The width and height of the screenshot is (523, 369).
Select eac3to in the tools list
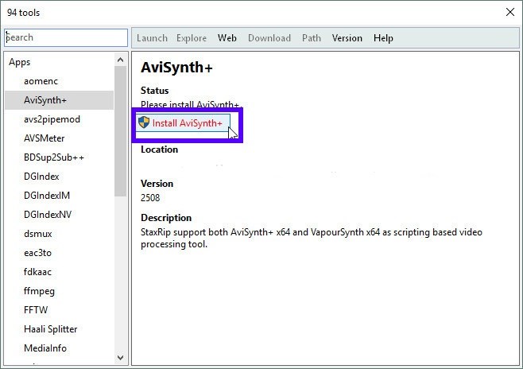(39, 253)
